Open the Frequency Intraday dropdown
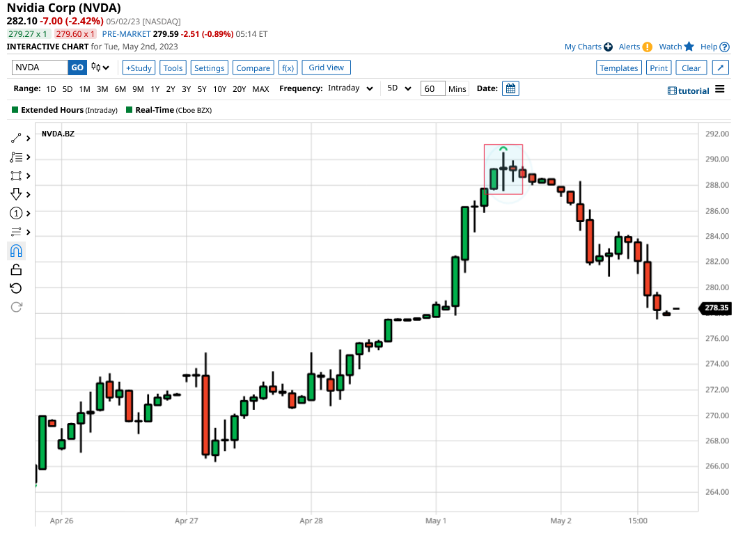 click(x=348, y=88)
